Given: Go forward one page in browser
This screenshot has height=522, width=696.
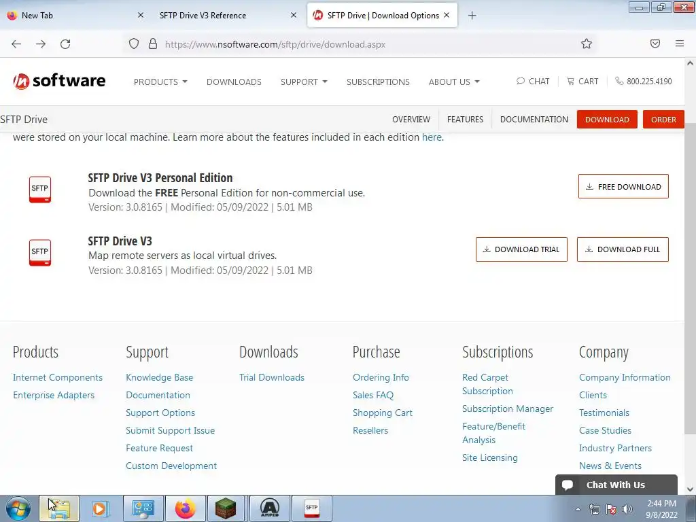Looking at the screenshot, I should click(41, 44).
